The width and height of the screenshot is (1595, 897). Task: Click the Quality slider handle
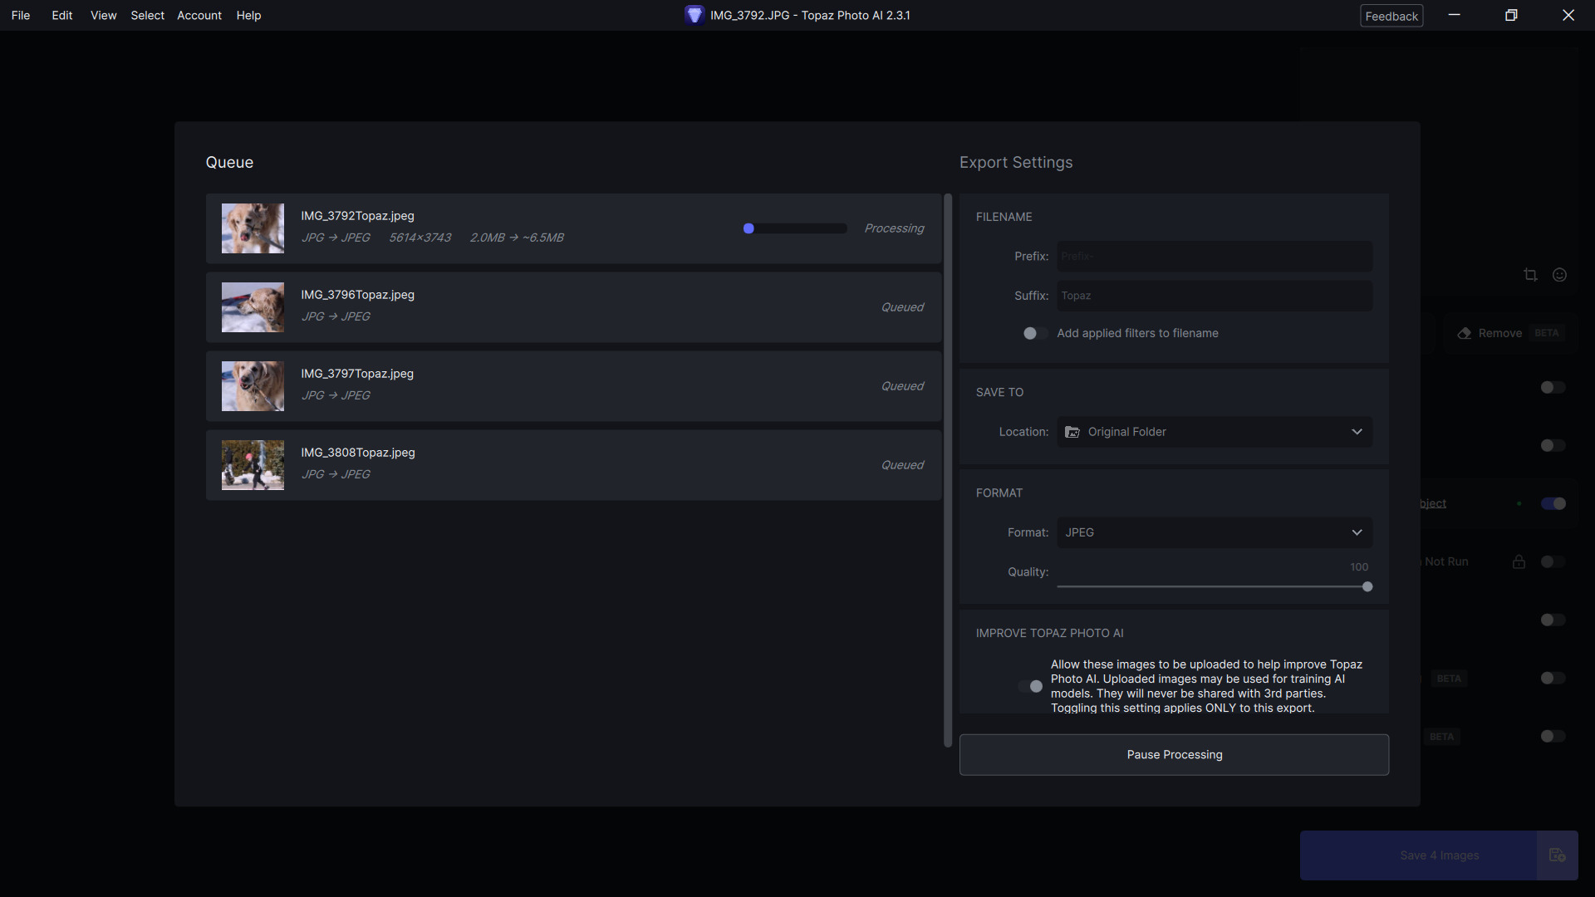click(1367, 587)
